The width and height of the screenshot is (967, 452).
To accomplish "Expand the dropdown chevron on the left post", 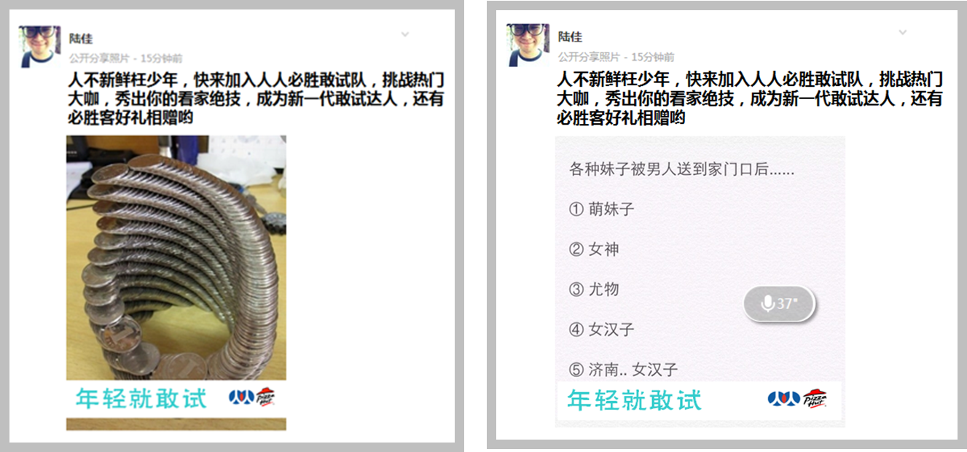I will tap(405, 34).
